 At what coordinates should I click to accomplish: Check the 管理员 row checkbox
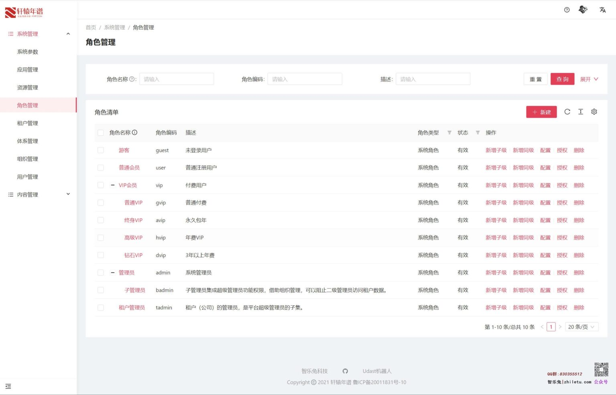pos(101,272)
